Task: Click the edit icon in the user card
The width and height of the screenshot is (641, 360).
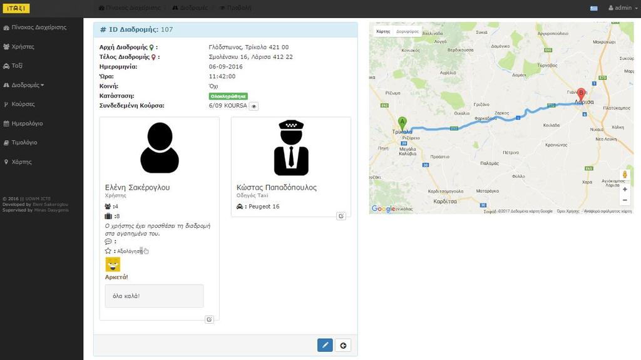Action: tap(209, 319)
